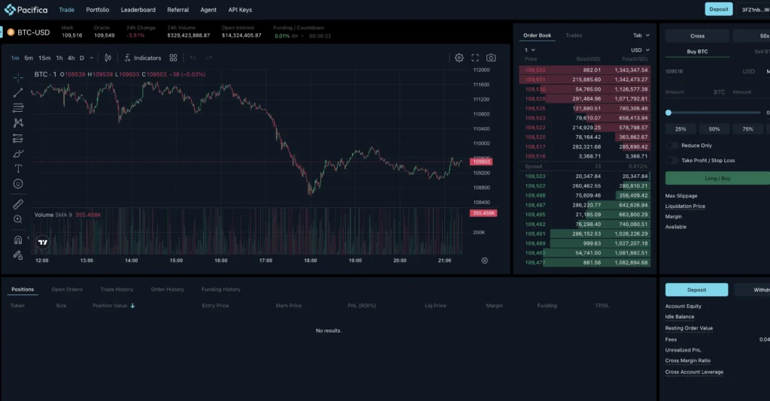Image resolution: width=770 pixels, height=401 pixels.
Task: Click the Deposit button in top bar
Action: [719, 9]
